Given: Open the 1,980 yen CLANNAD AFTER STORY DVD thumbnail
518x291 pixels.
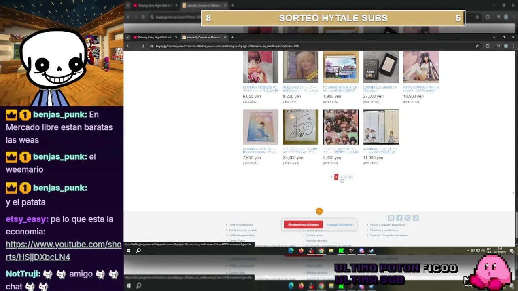Looking at the screenshot, I should pos(341,67).
